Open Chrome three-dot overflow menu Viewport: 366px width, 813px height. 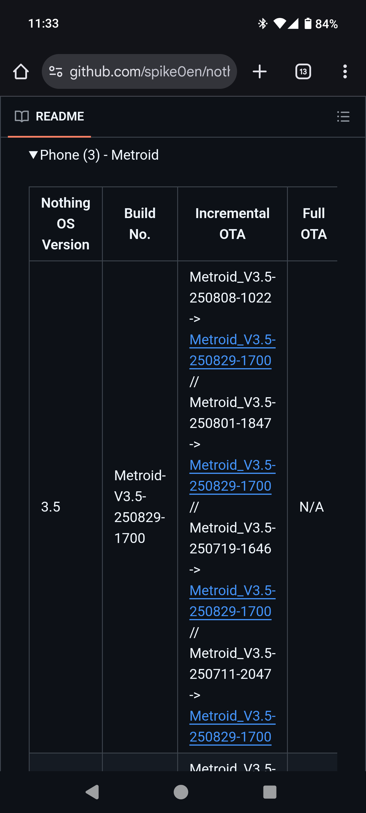(345, 72)
